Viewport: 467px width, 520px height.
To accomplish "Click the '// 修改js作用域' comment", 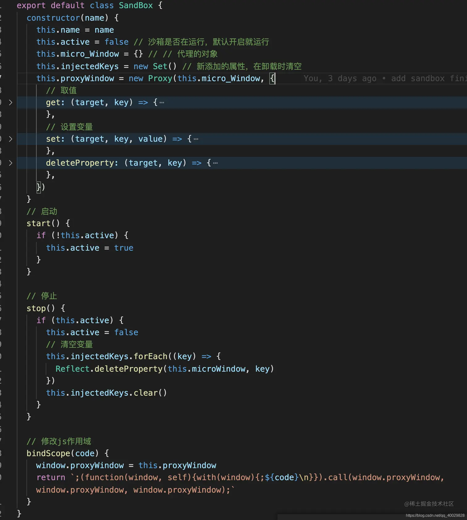I will [59, 441].
